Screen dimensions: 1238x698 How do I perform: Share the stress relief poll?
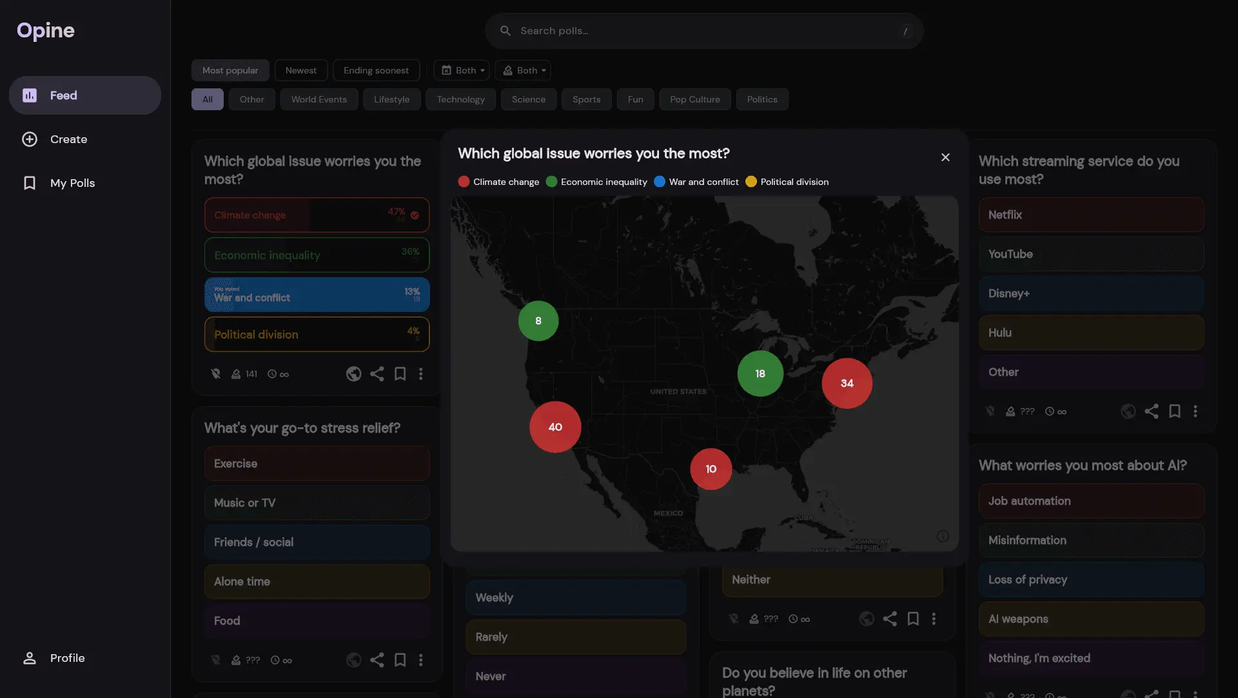(x=377, y=660)
